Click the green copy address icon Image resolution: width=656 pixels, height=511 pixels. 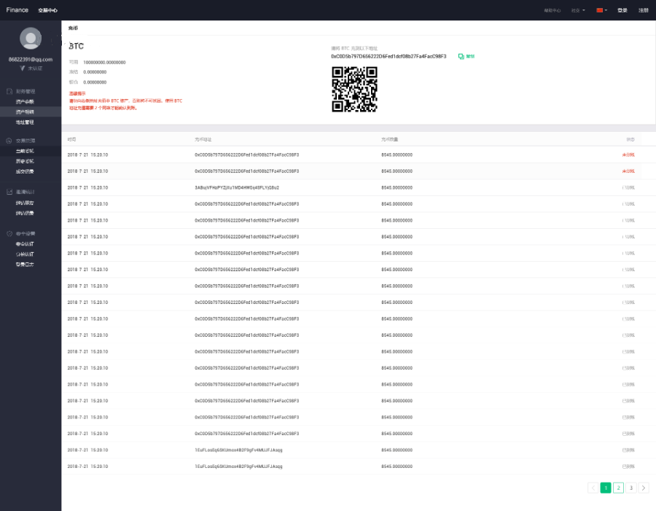tap(461, 56)
